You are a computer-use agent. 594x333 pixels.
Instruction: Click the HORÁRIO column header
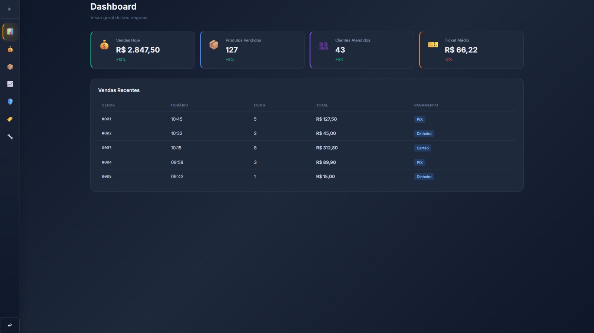[x=179, y=105]
